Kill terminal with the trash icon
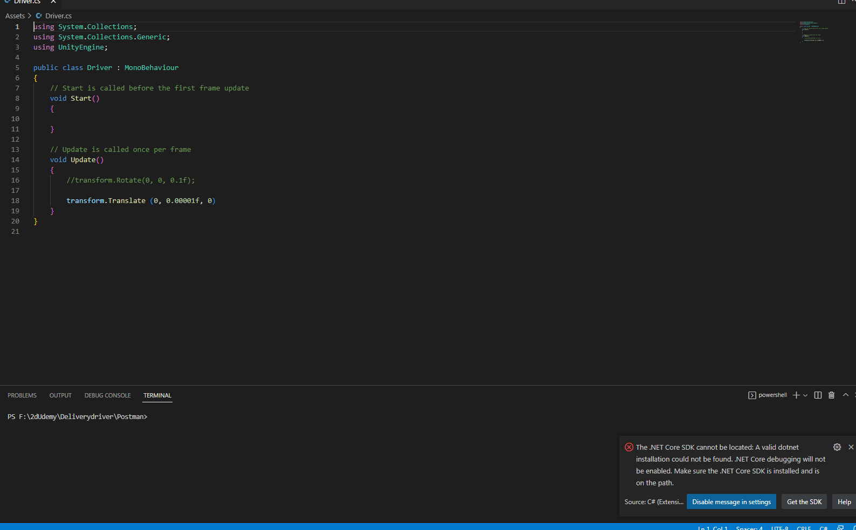This screenshot has height=530, width=856. pyautogui.click(x=831, y=395)
